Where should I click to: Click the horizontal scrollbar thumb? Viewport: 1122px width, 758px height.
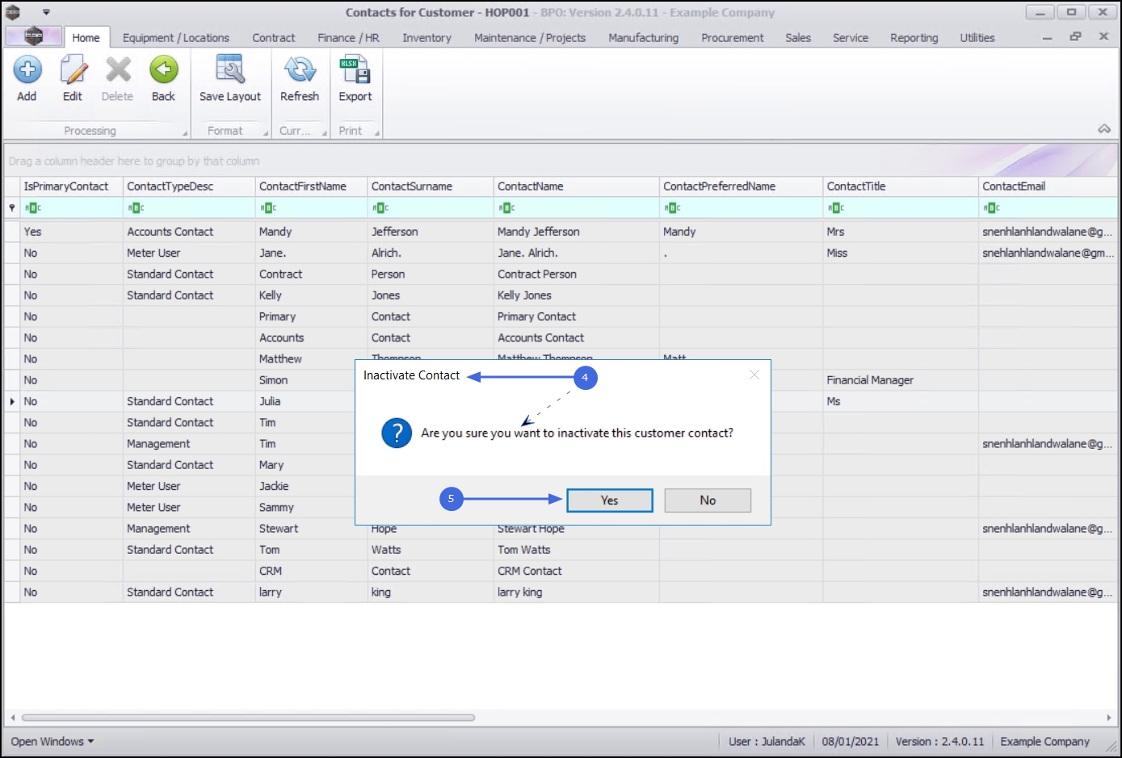click(248, 717)
